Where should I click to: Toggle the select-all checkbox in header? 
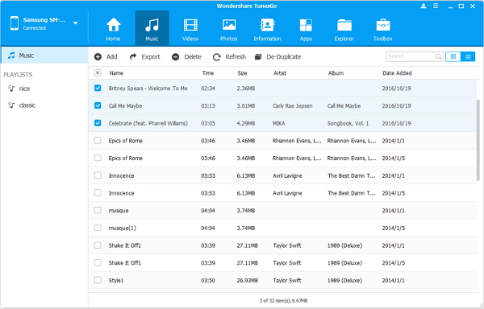click(98, 73)
